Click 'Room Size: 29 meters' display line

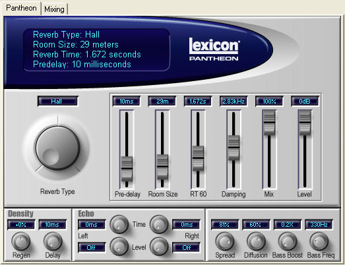coord(76,44)
